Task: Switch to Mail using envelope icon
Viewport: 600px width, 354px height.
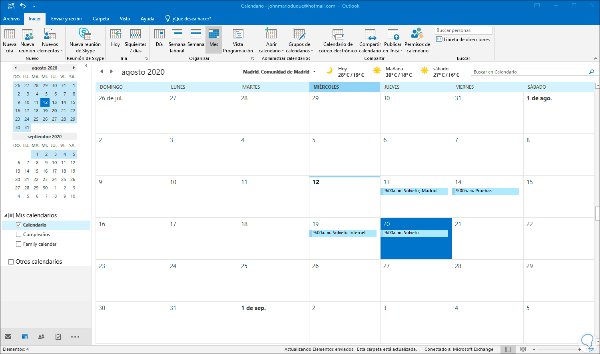Action: pyautogui.click(x=8, y=337)
